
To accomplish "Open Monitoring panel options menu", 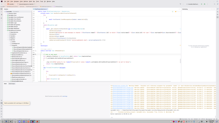I will [x=212, y=9].
